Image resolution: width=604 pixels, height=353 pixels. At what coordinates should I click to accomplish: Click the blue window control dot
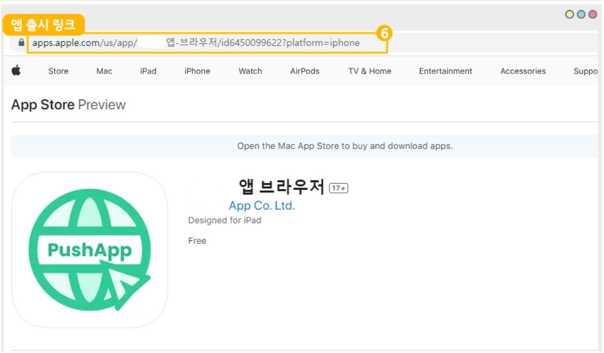pos(581,15)
